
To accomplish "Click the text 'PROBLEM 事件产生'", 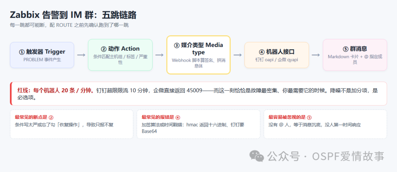I will [42, 60].
